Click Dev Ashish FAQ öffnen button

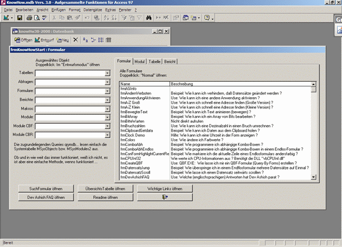(x=46, y=197)
